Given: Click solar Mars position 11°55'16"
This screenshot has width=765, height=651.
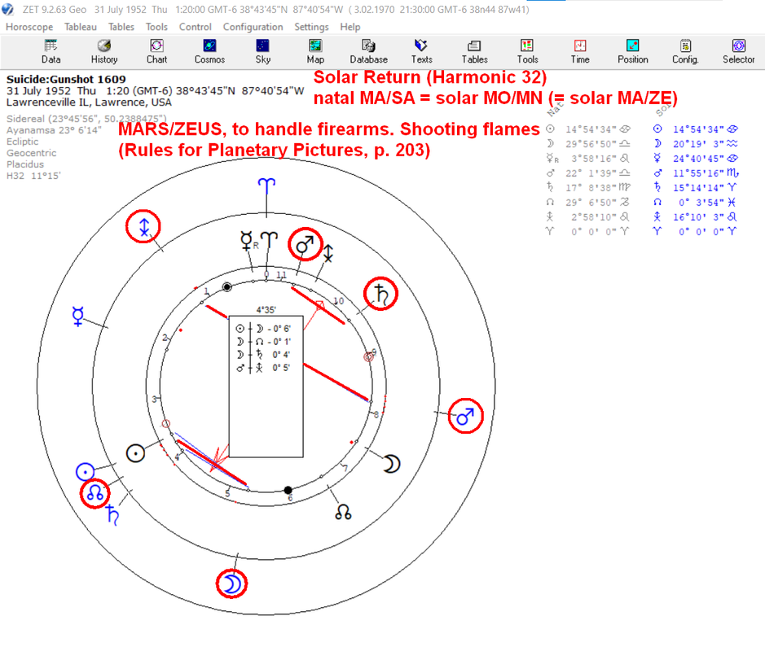Looking at the screenshot, I should click(x=699, y=173).
